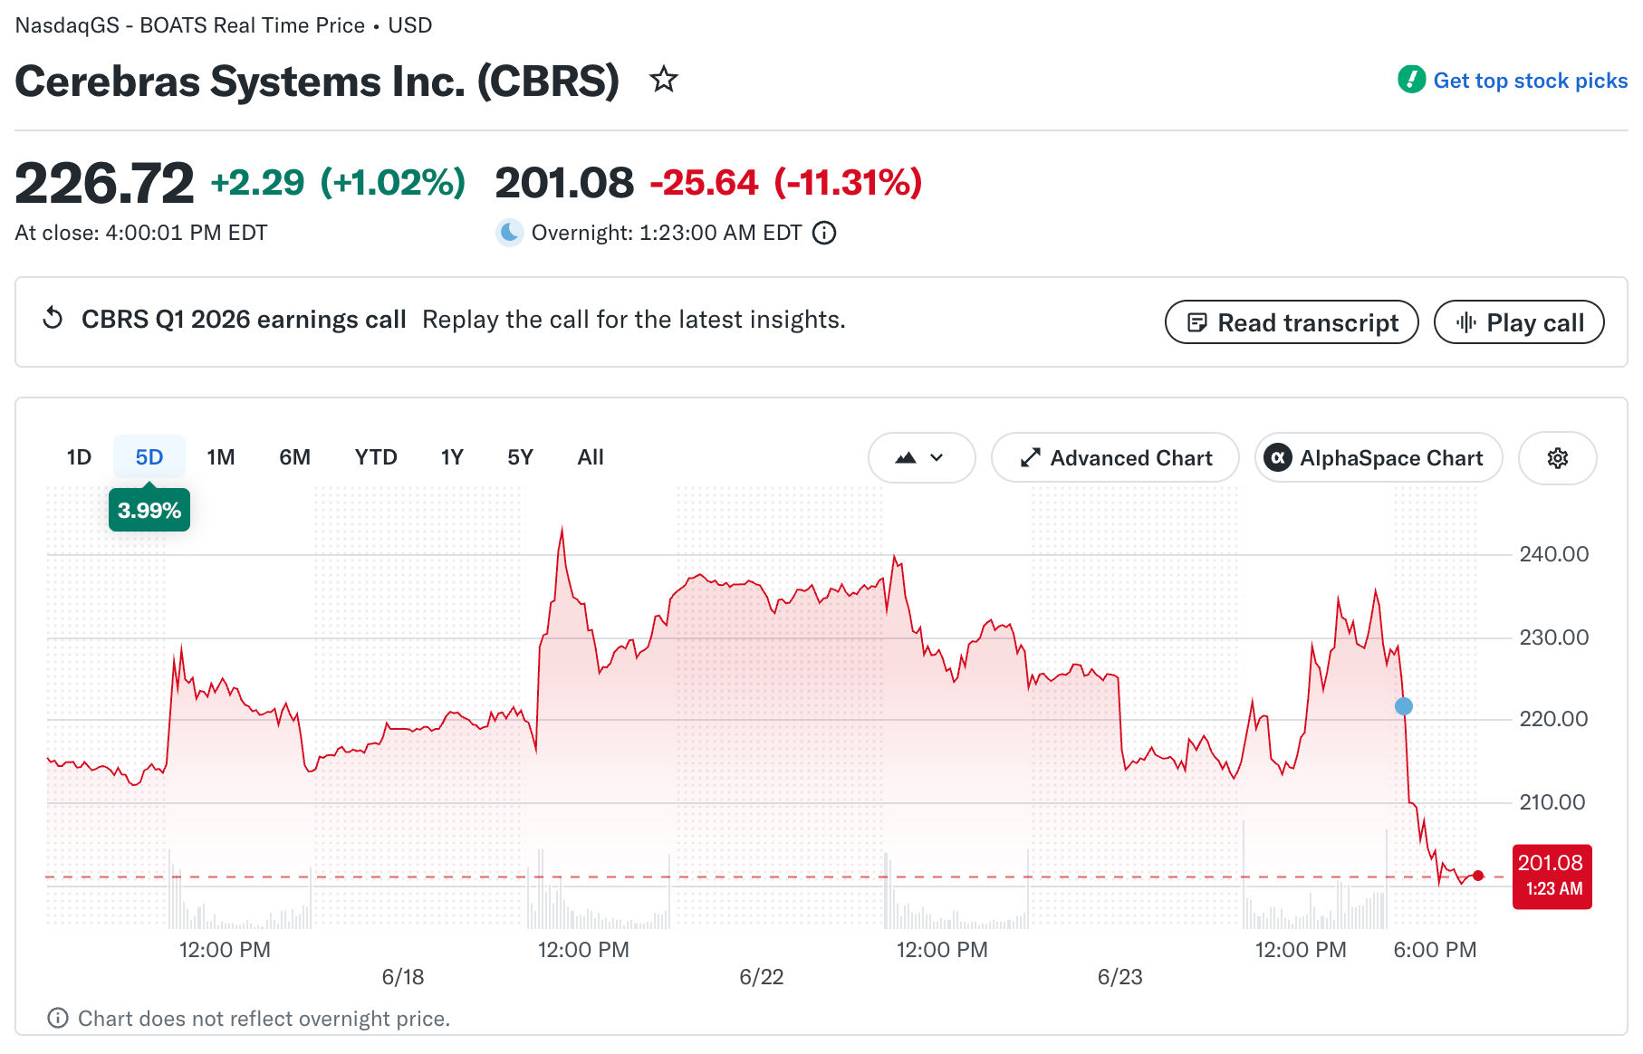Viewport: 1643px width, 1054px height.
Task: Select the 1M range tab
Action: 221,457
